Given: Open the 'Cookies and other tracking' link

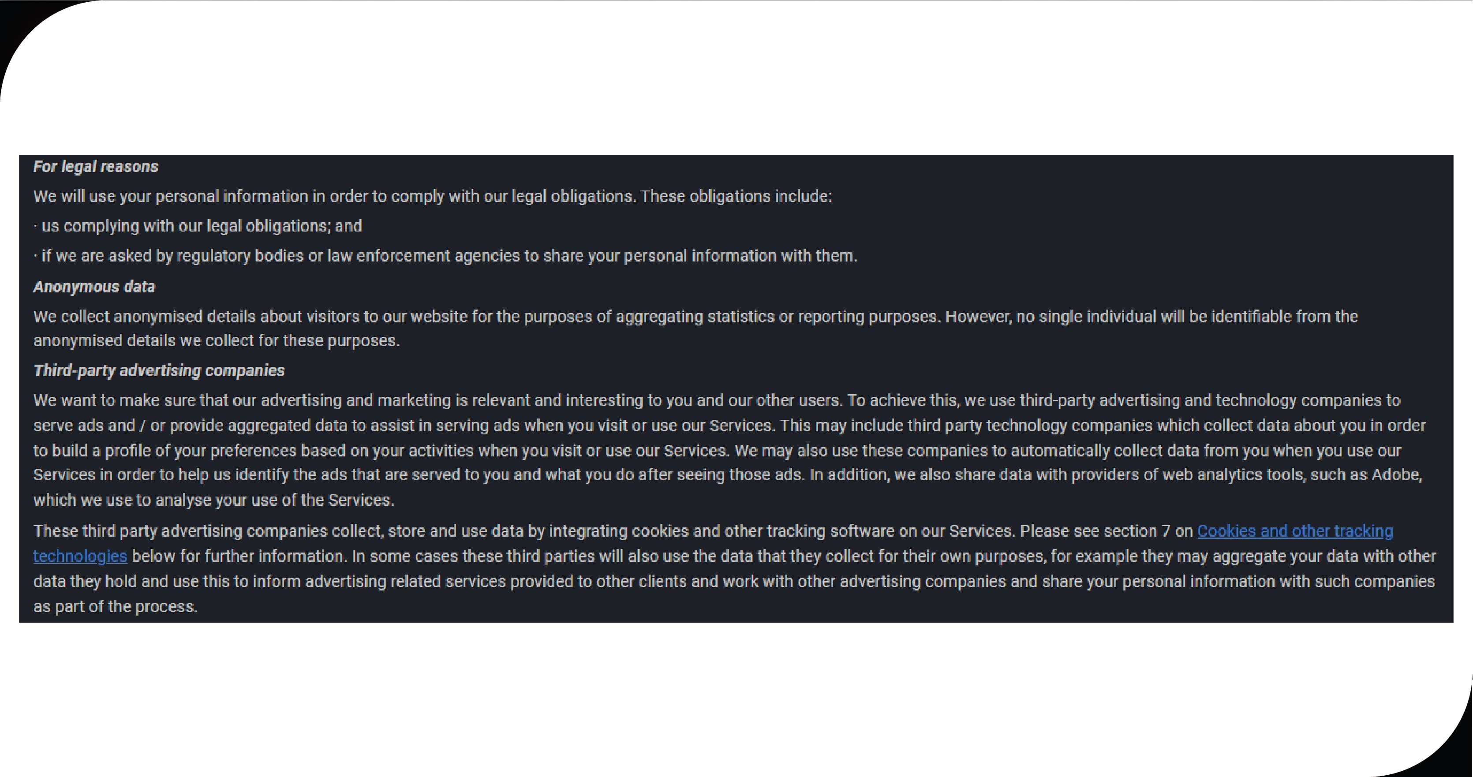Looking at the screenshot, I should 1294,531.
